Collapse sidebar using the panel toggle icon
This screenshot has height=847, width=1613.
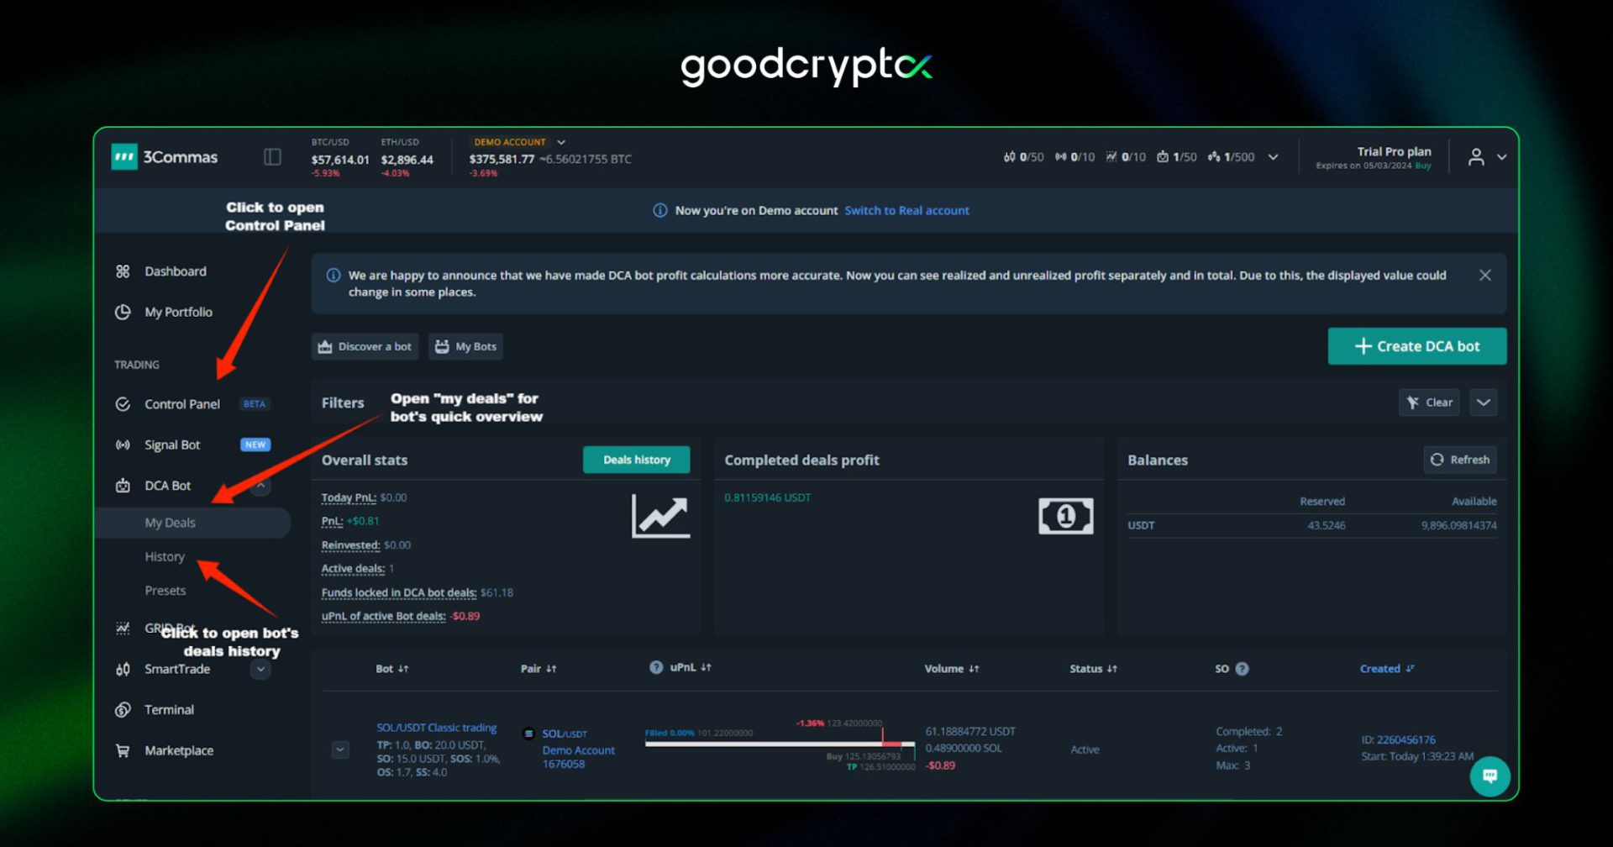pyautogui.click(x=272, y=157)
